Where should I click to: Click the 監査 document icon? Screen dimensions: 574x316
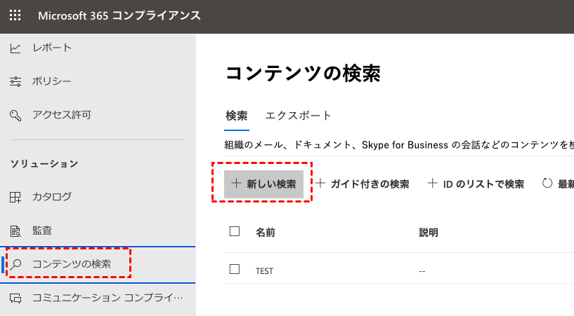pos(15,231)
